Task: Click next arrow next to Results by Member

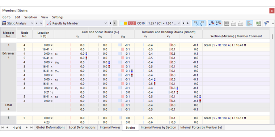Action: click(115, 23)
